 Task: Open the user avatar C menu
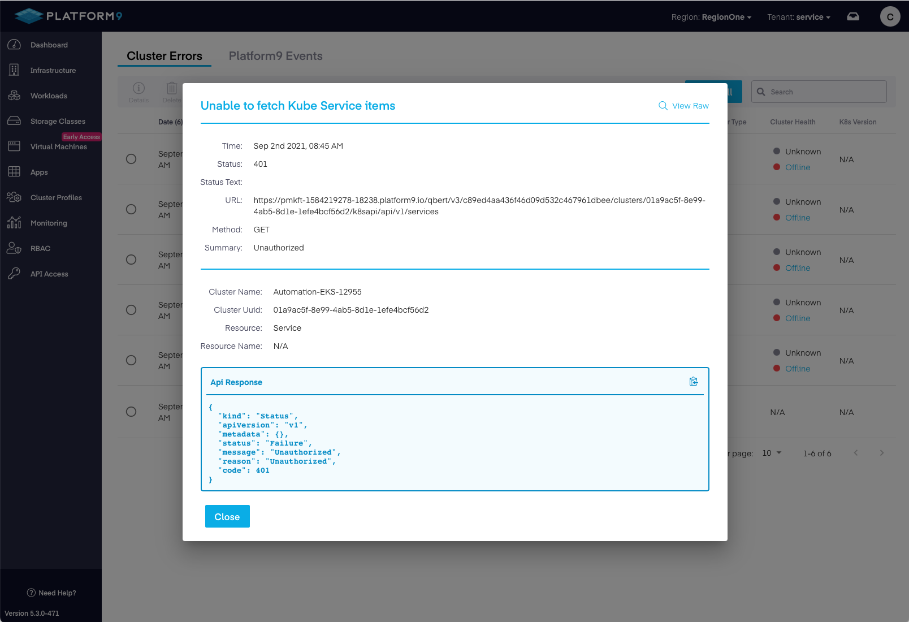click(x=890, y=16)
